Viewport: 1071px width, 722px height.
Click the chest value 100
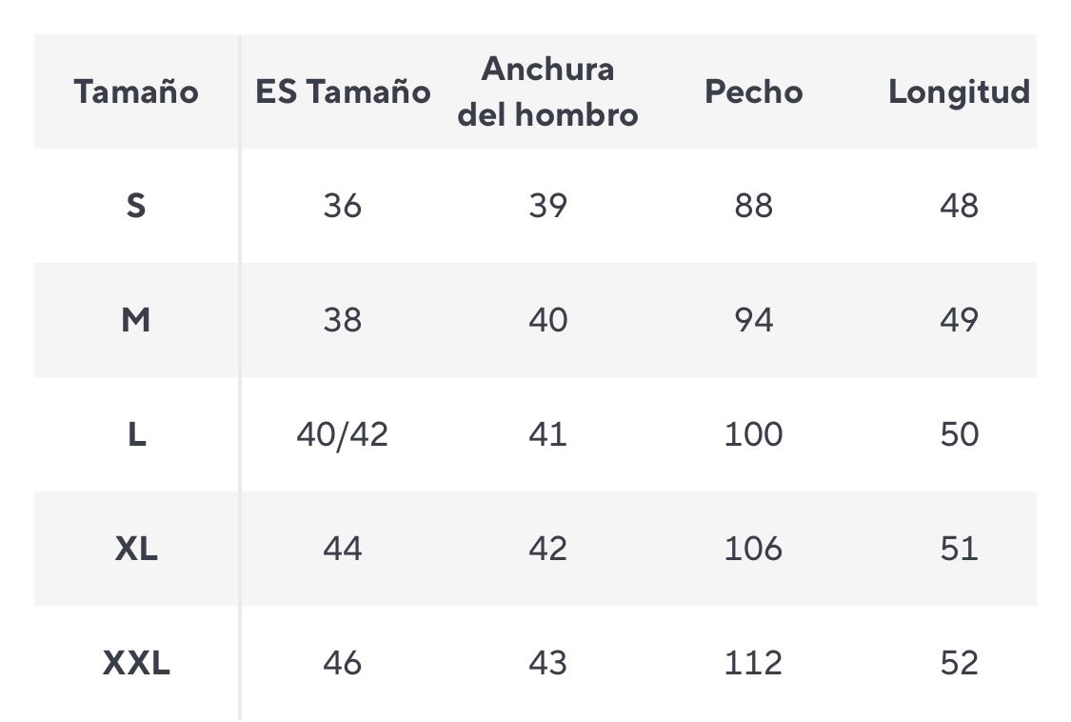753,434
